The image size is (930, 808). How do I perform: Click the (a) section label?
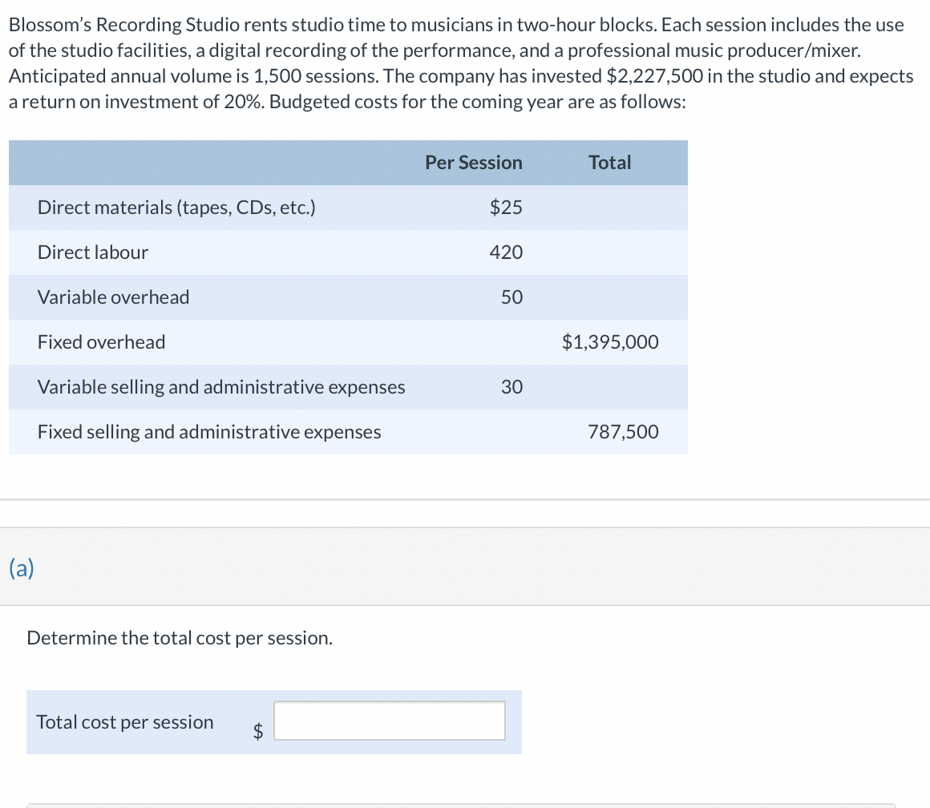point(22,568)
